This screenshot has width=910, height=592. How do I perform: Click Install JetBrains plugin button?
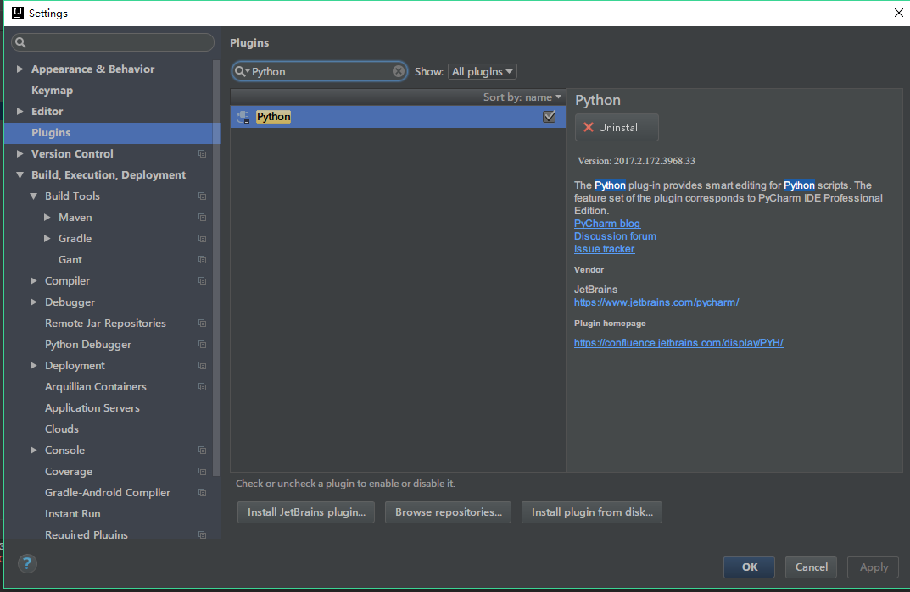tap(306, 512)
